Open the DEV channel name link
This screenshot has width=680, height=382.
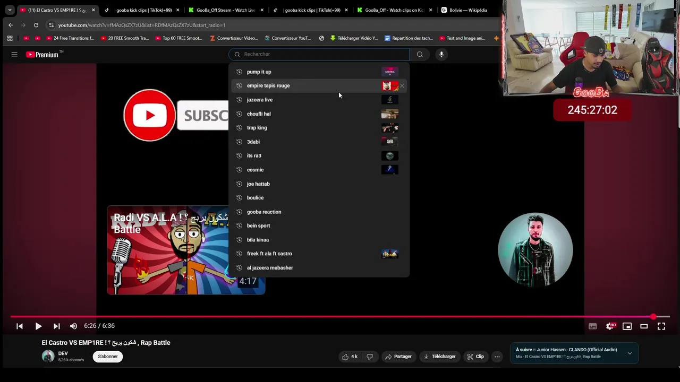click(x=63, y=353)
